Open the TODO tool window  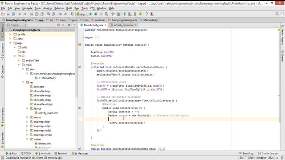tap(26, 153)
